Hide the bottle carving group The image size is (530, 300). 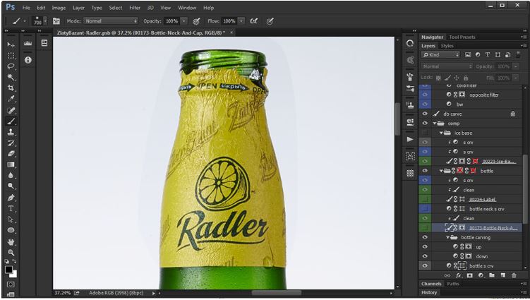[425, 237]
